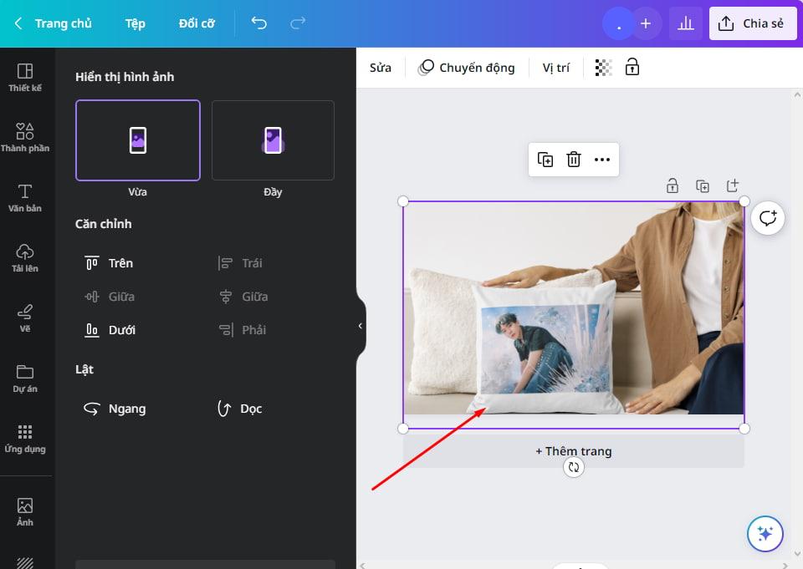This screenshot has width=803, height=569.
Task: Open the Vị trí position options
Action: pos(555,67)
